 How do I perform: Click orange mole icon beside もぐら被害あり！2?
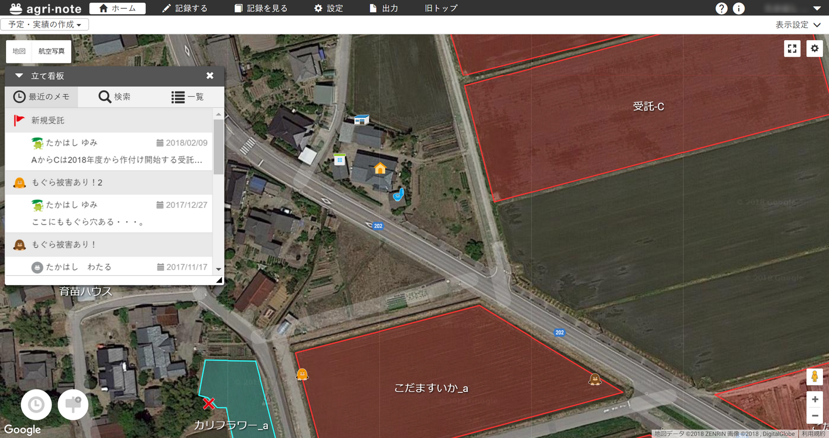click(20, 182)
